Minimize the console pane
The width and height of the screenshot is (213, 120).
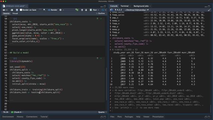[206, 6]
